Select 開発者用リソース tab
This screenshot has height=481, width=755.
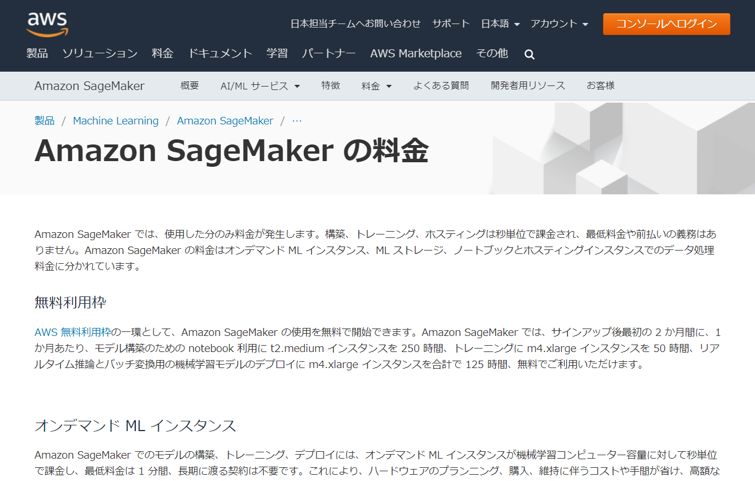tap(528, 85)
